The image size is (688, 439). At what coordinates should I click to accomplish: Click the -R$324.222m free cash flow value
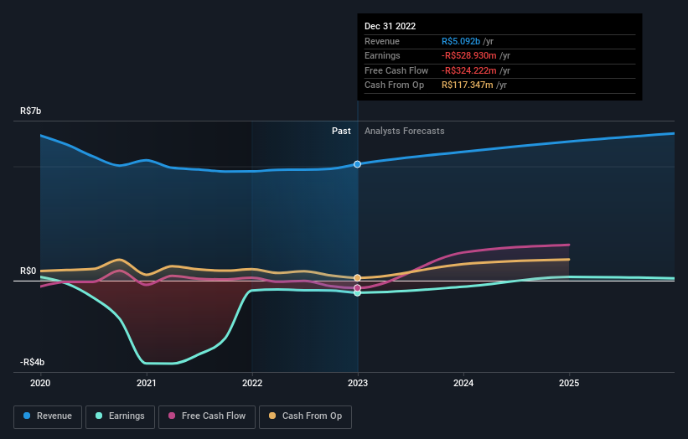pyautogui.click(x=469, y=70)
